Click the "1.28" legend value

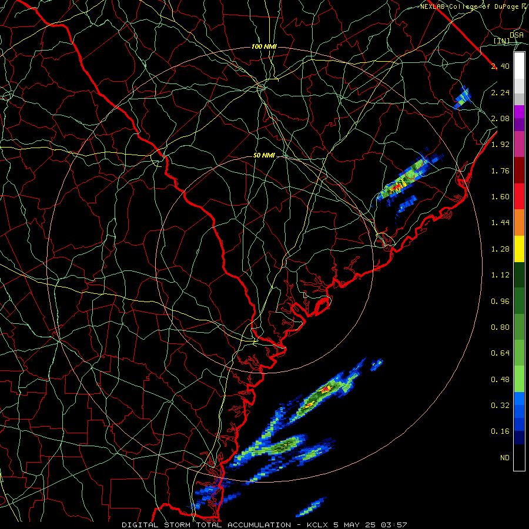500,249
